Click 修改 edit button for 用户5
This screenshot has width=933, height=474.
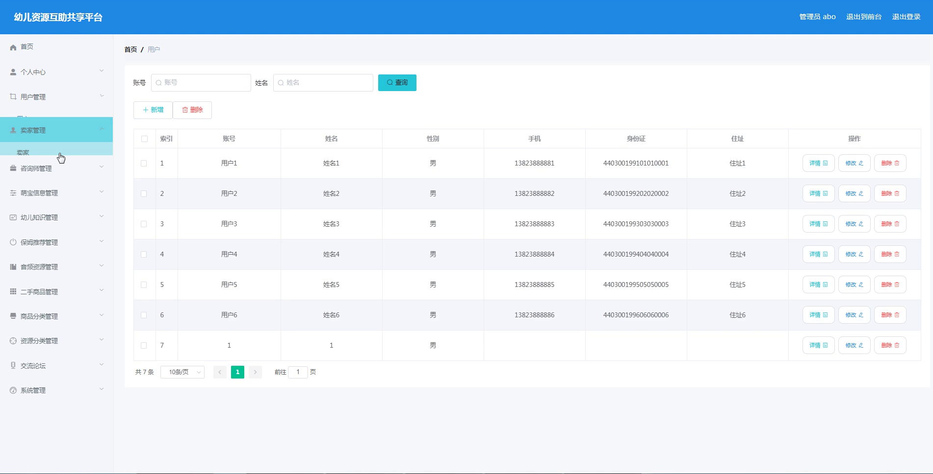coord(854,284)
